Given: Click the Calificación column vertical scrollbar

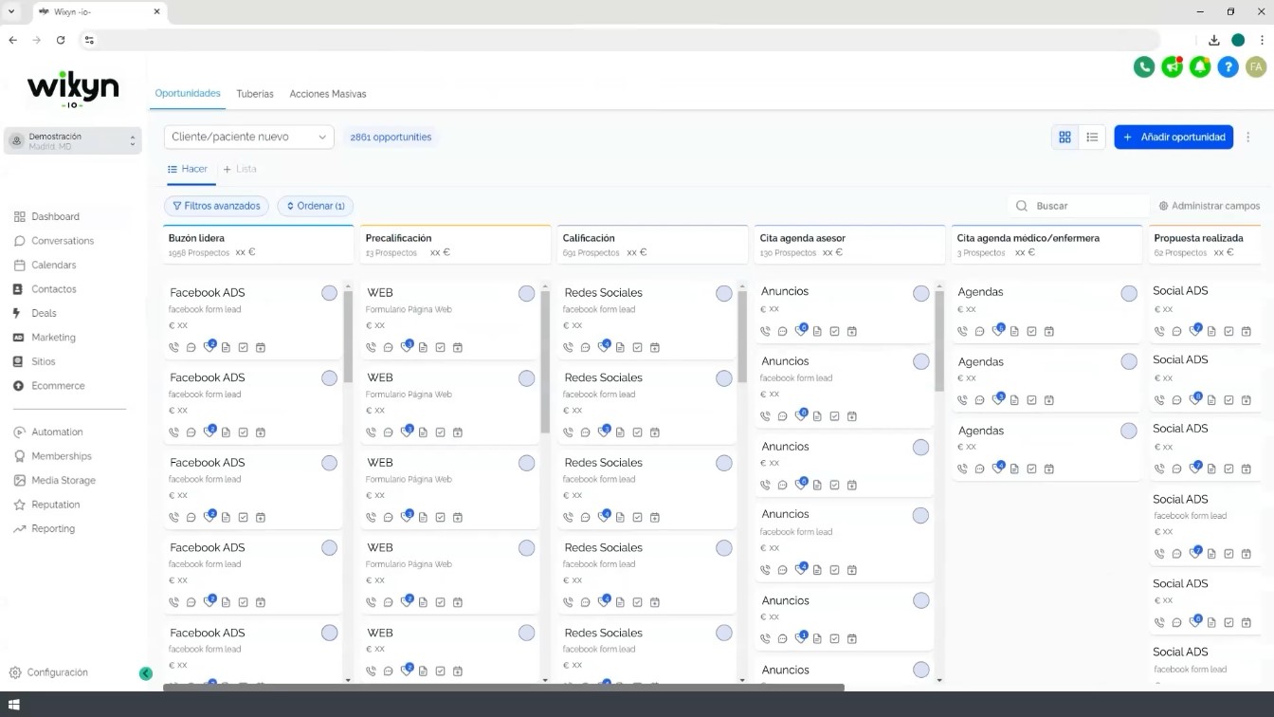Looking at the screenshot, I should [x=742, y=337].
